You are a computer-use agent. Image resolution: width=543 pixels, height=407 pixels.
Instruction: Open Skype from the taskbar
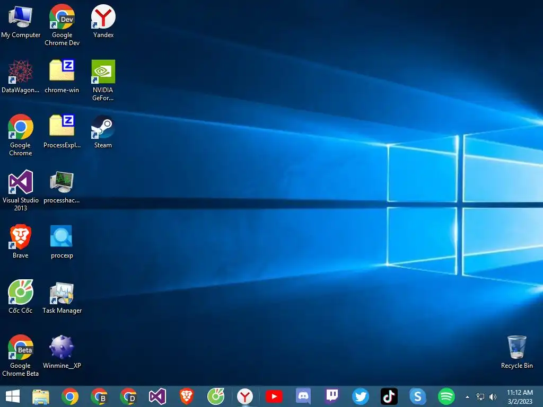[x=418, y=396]
